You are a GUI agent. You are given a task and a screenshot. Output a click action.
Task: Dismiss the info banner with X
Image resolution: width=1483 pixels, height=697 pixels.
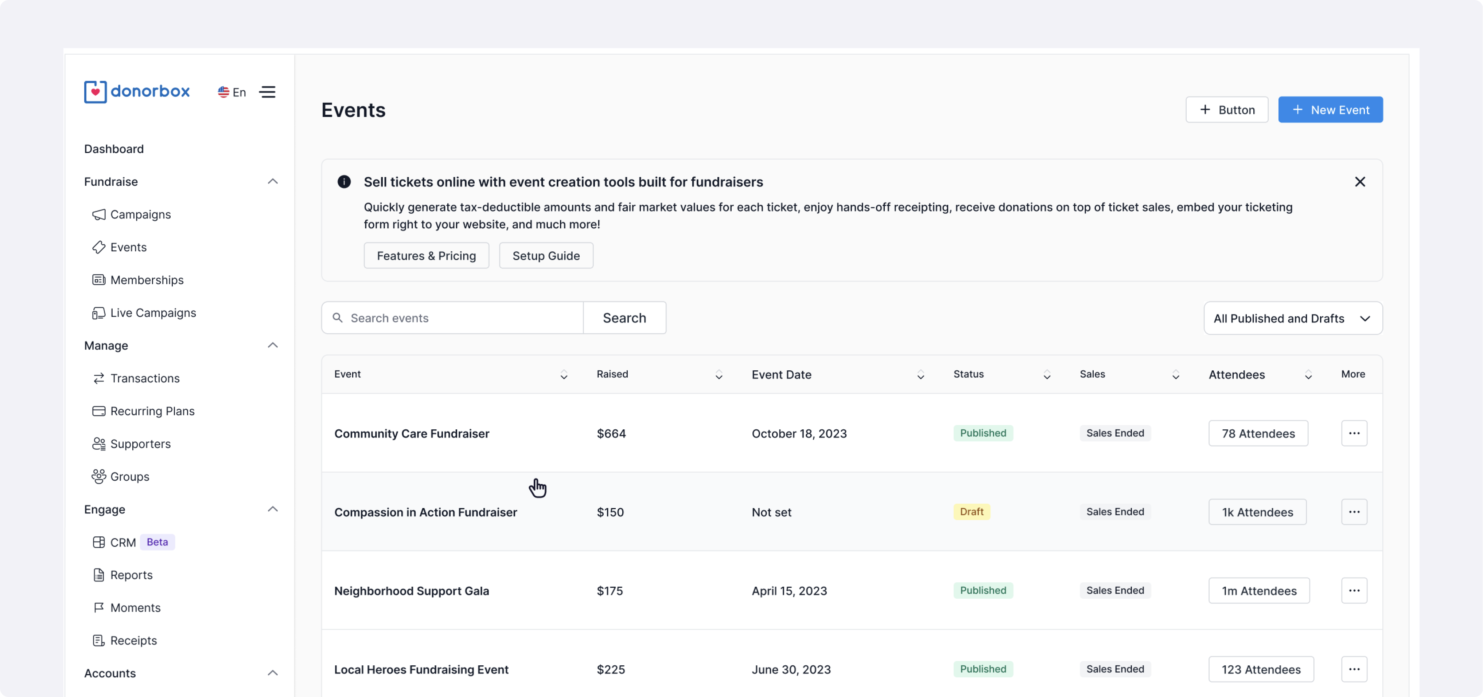point(1360,182)
